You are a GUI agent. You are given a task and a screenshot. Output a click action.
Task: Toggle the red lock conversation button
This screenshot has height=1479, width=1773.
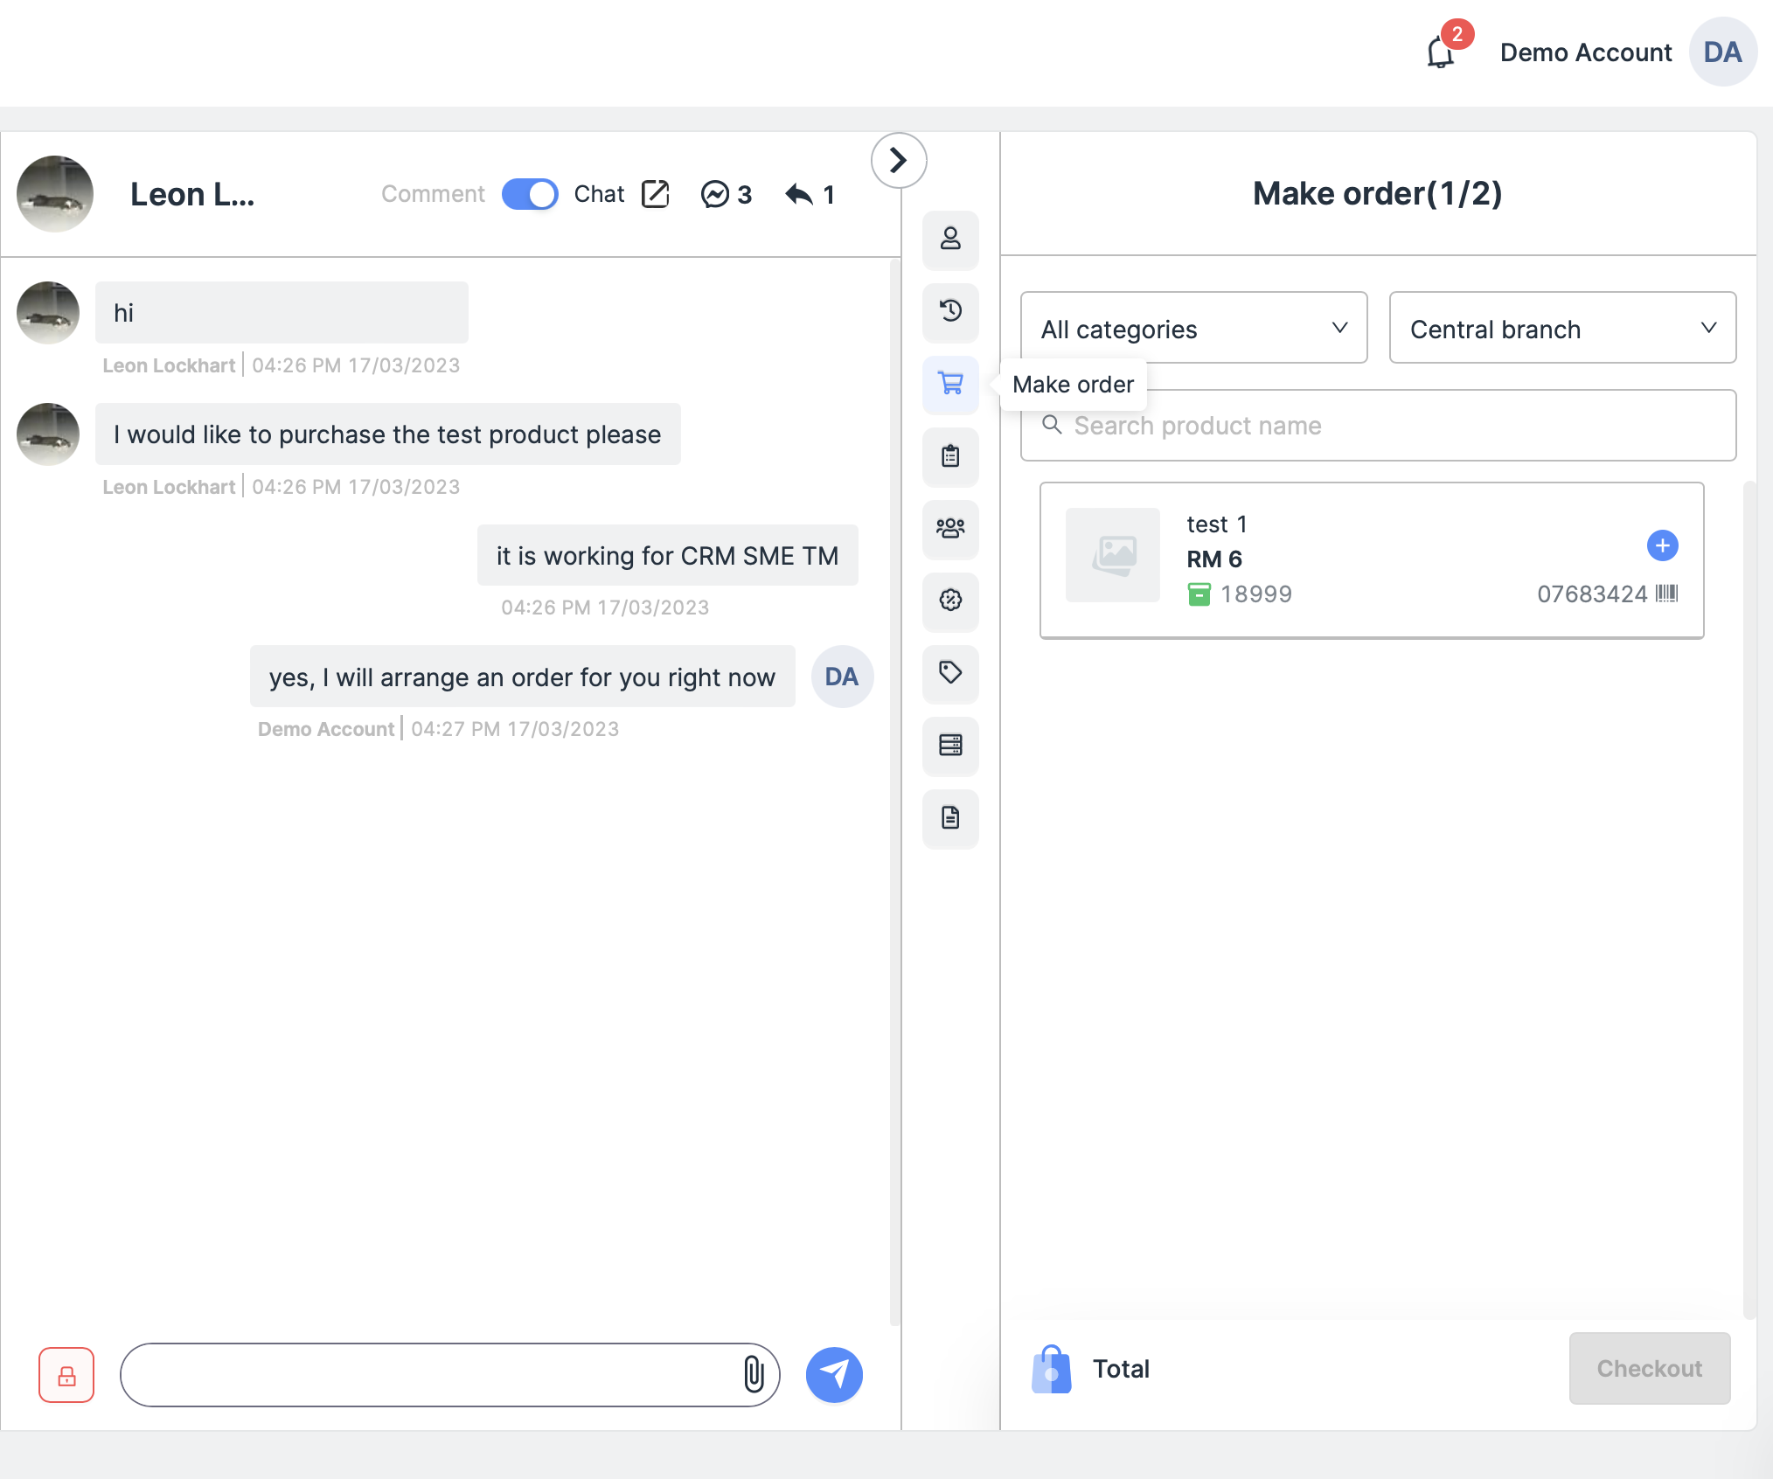click(x=66, y=1374)
